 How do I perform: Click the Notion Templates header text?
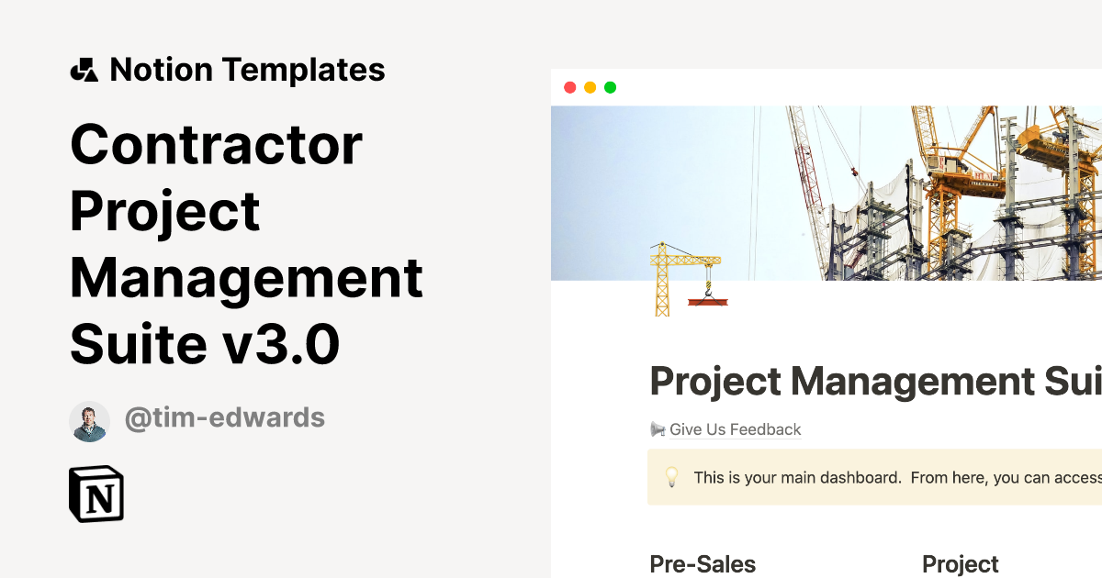pyautogui.click(x=248, y=69)
